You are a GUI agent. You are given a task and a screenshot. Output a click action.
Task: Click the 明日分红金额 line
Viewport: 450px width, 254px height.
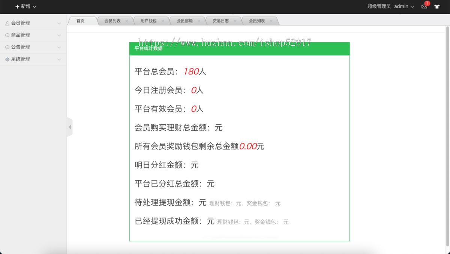tap(166, 165)
